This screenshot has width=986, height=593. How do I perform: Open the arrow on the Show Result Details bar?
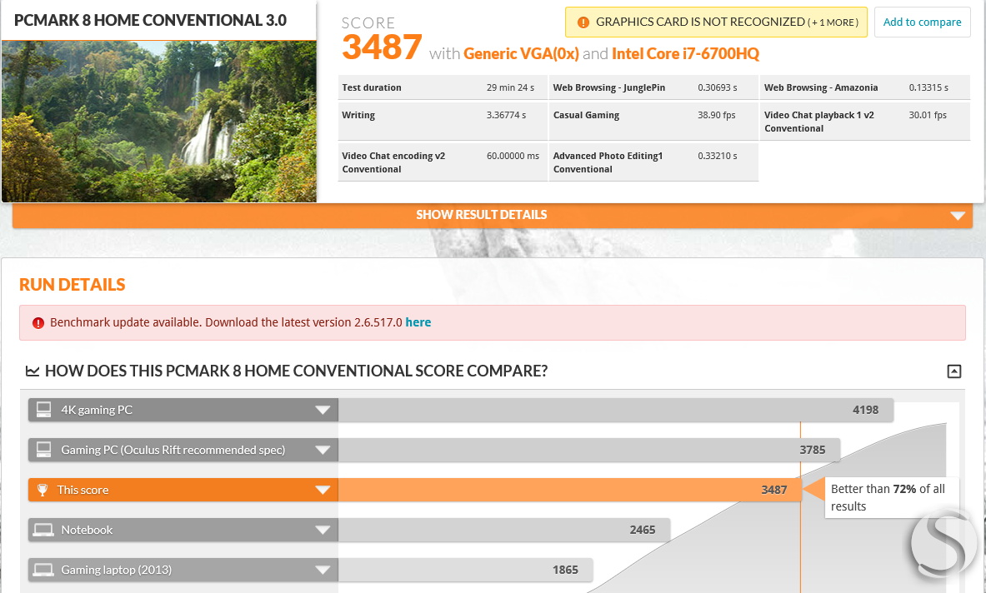pos(958,216)
